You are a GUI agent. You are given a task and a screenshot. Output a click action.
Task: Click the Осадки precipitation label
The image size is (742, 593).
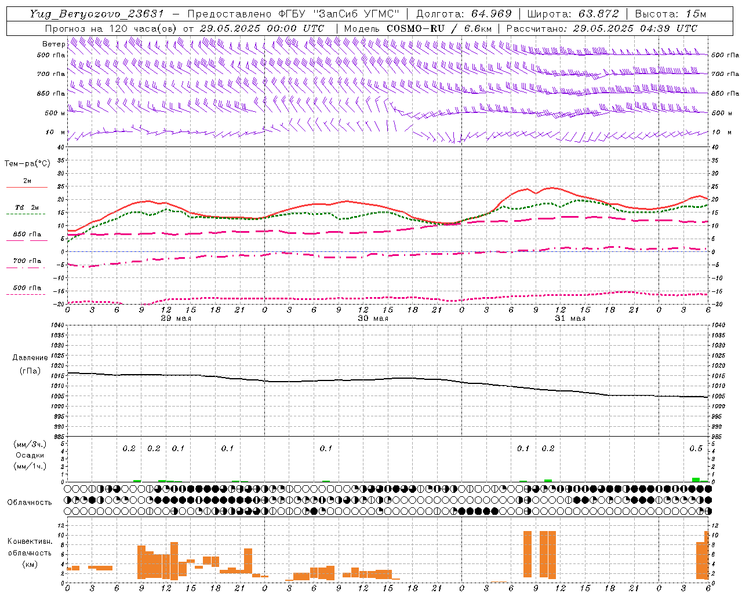click(x=30, y=455)
